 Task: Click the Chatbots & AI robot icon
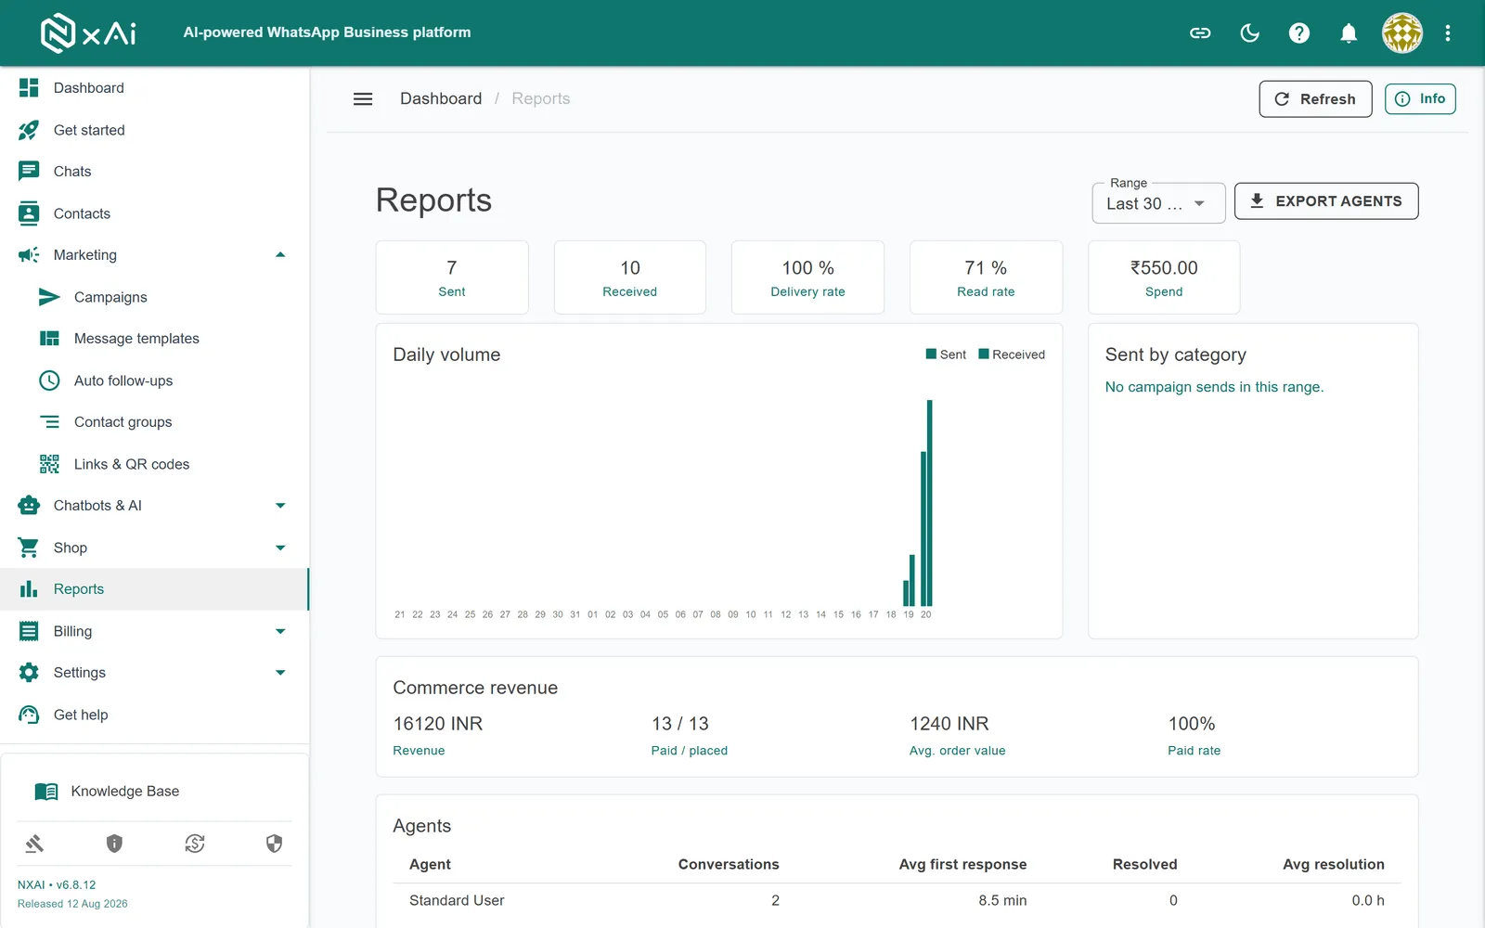pyautogui.click(x=29, y=505)
